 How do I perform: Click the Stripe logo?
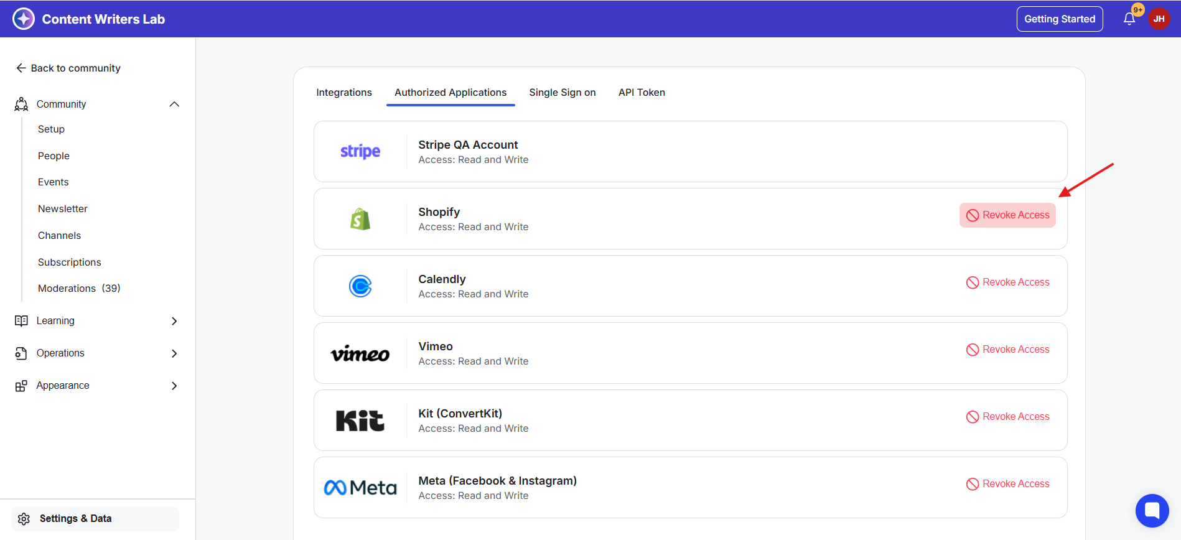[360, 151]
